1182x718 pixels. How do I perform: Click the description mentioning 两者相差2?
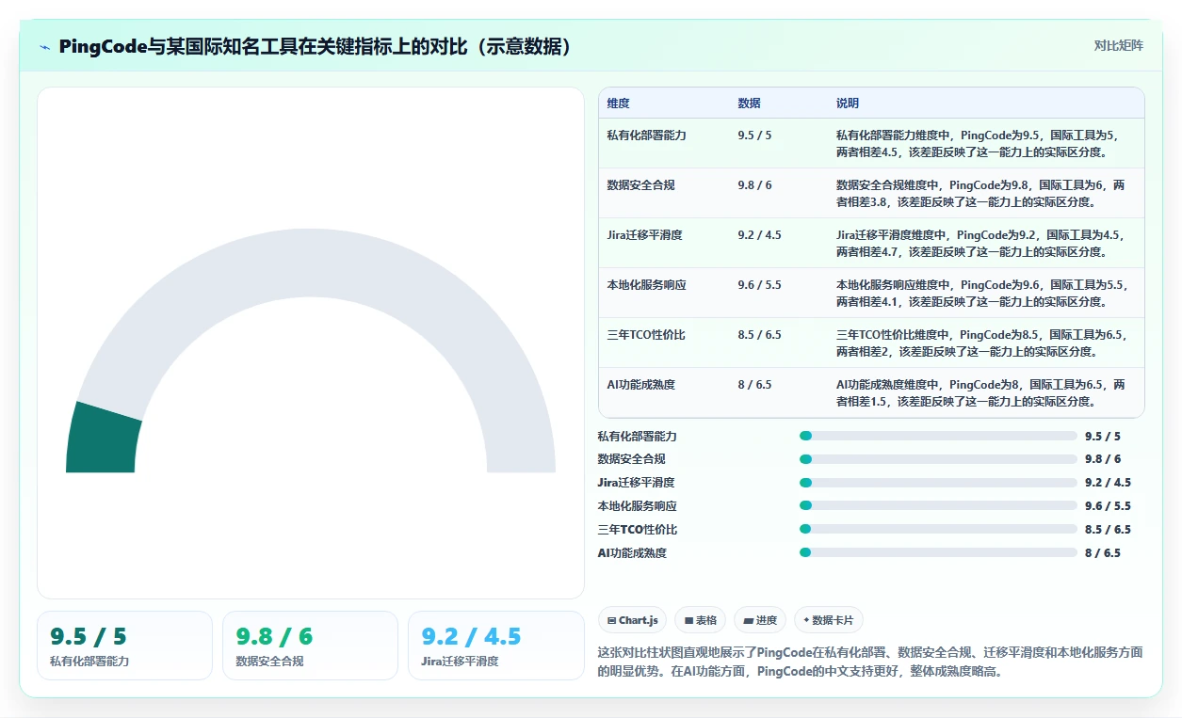[x=980, y=343]
